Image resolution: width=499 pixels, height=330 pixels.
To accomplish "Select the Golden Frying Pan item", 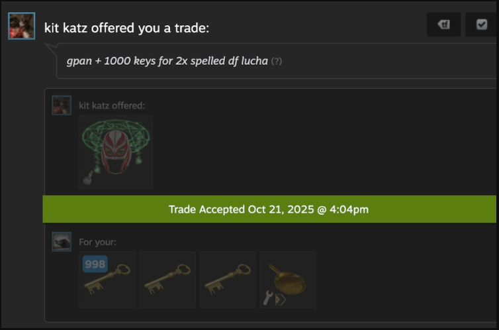I will click(x=288, y=280).
